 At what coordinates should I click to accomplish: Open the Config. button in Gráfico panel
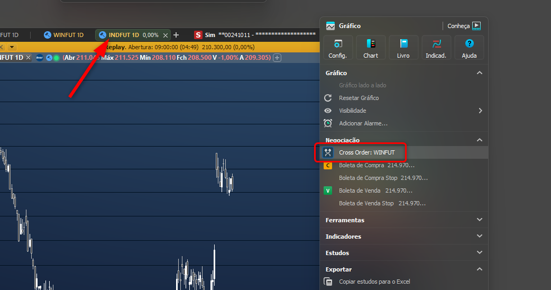coord(337,48)
